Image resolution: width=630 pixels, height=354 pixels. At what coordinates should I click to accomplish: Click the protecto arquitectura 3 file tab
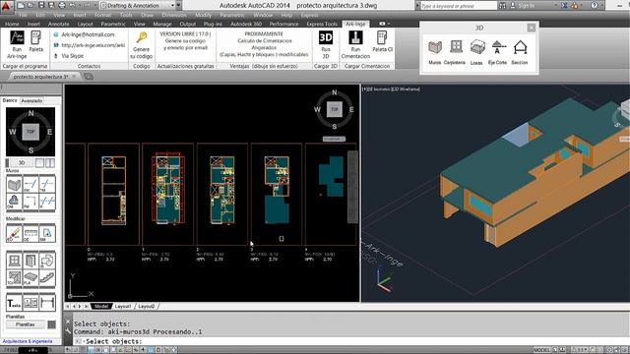coord(40,77)
